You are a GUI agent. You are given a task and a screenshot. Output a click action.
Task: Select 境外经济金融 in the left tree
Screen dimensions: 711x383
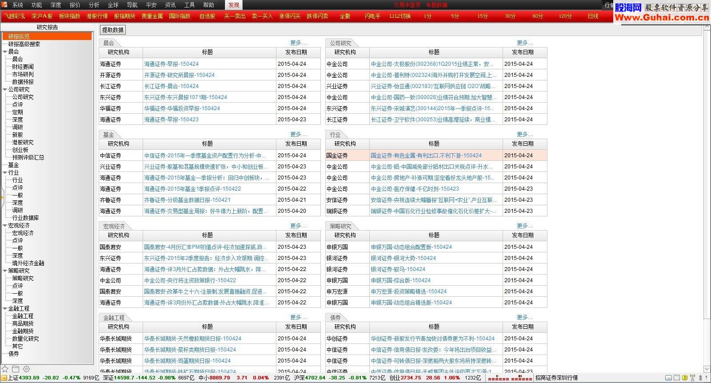tap(28, 263)
